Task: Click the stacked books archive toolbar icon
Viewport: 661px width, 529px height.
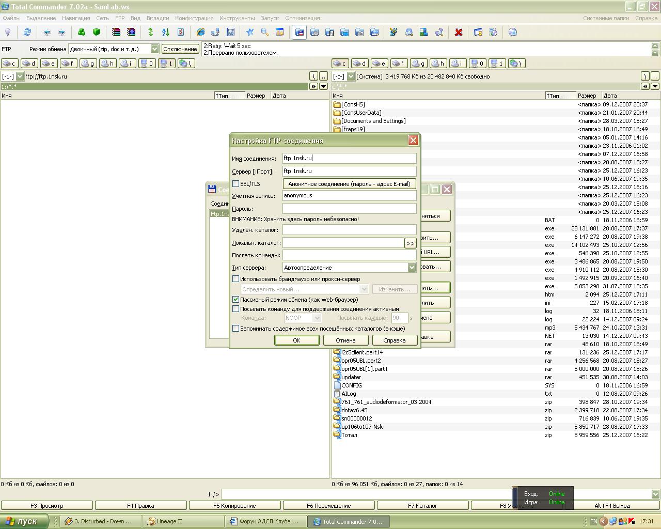Action: pos(116,32)
